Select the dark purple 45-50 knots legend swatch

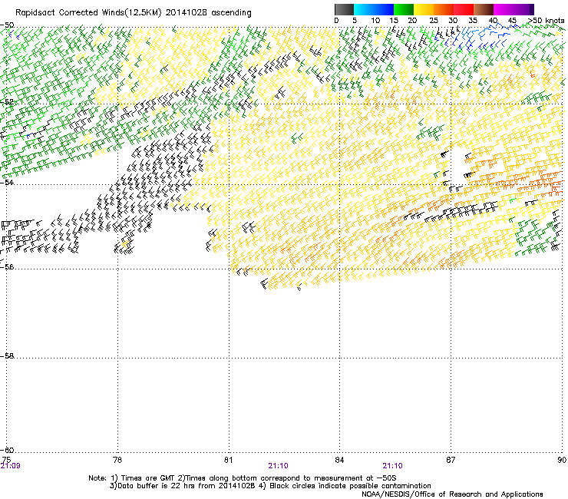523,9
